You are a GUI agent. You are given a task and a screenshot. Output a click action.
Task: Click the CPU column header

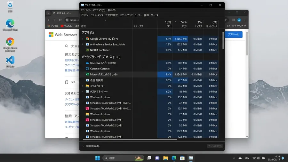tap(165, 24)
